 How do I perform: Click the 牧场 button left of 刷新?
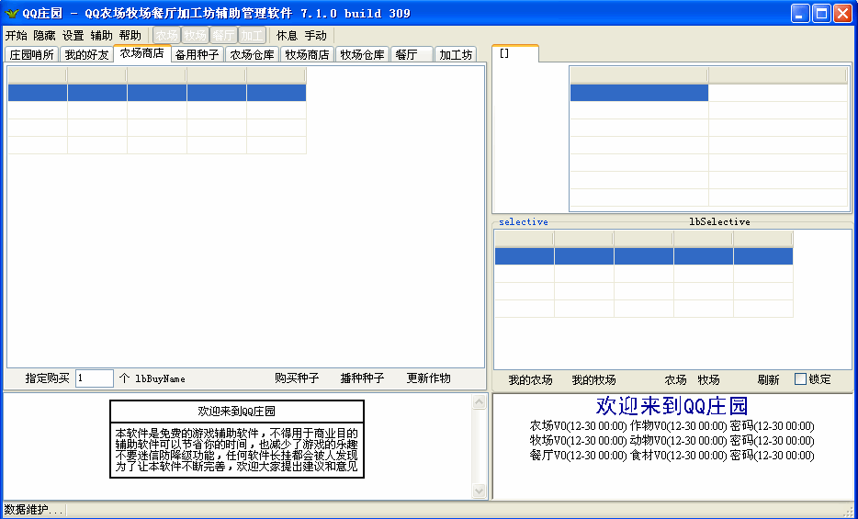tap(708, 379)
